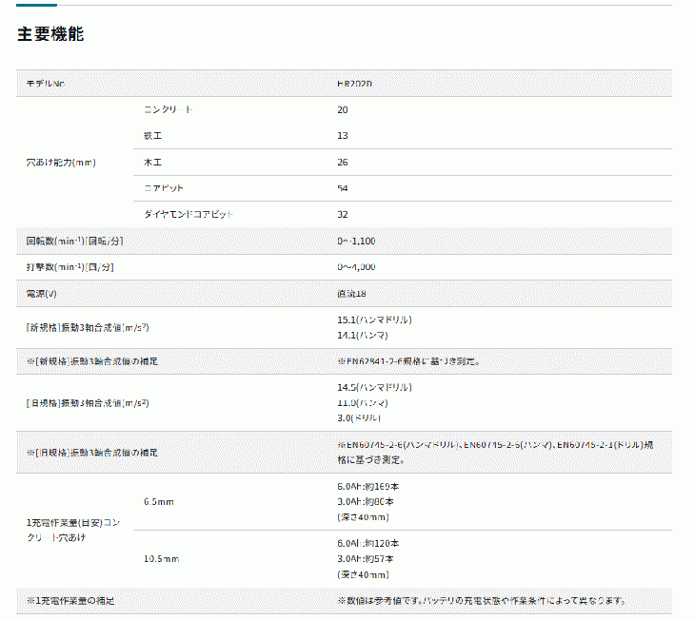Select the モデルNo. row label
The height and width of the screenshot is (620, 695).
coord(45,84)
